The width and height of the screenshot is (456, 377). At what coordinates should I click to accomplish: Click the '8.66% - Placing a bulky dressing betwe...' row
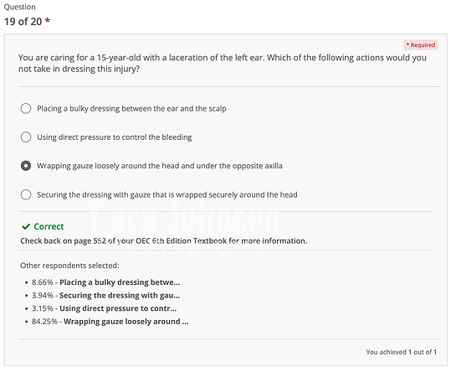tap(106, 282)
